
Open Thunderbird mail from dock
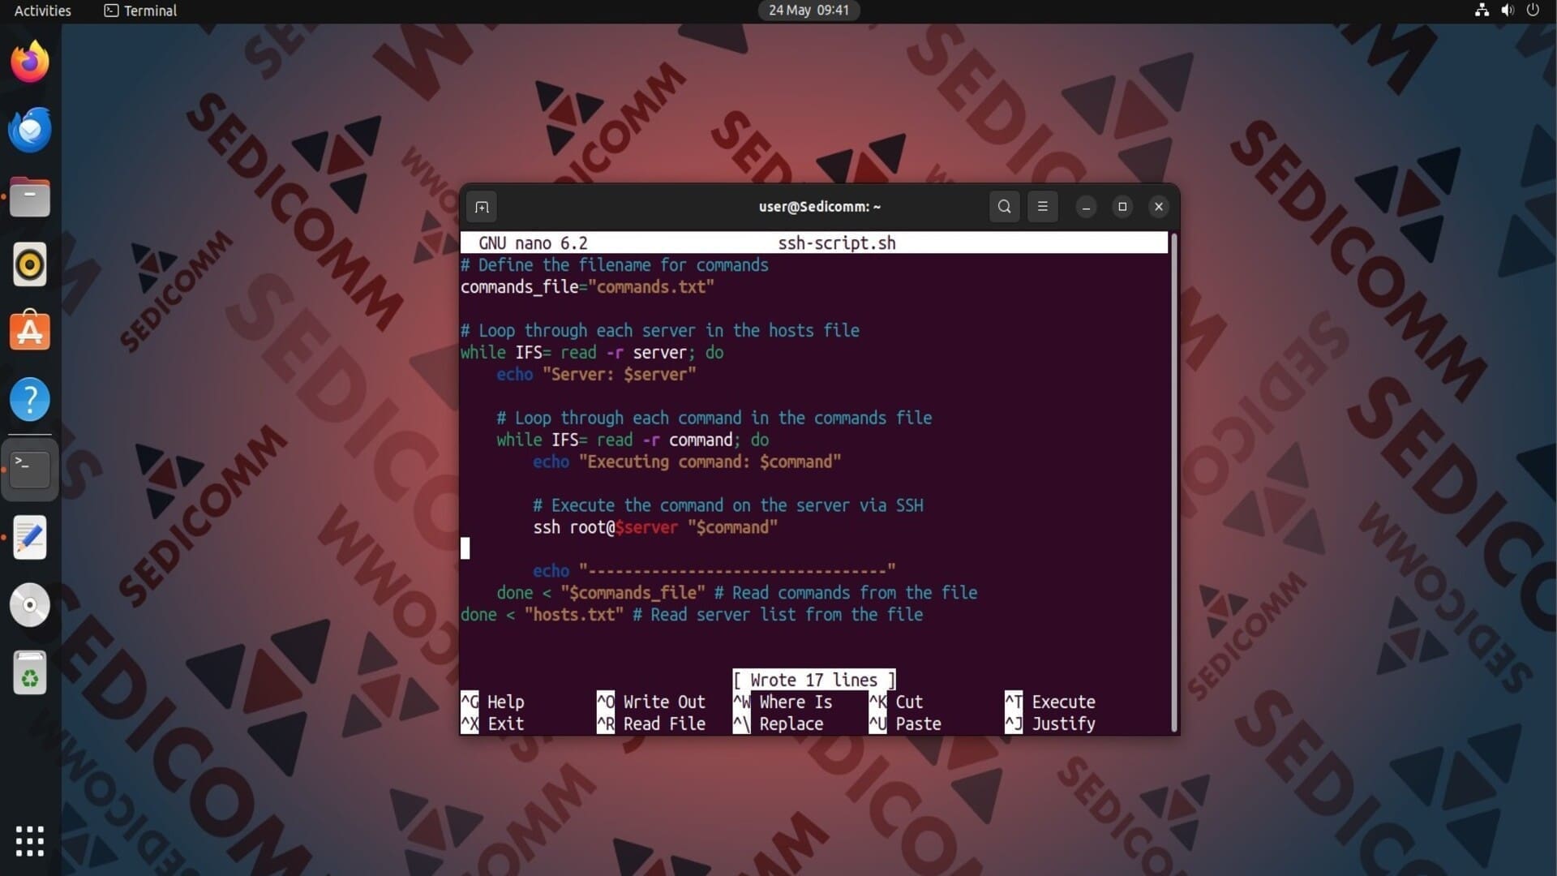30,130
